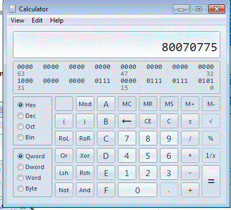Click the number 7 key
The image size is (231, 210).
[x=127, y=138]
